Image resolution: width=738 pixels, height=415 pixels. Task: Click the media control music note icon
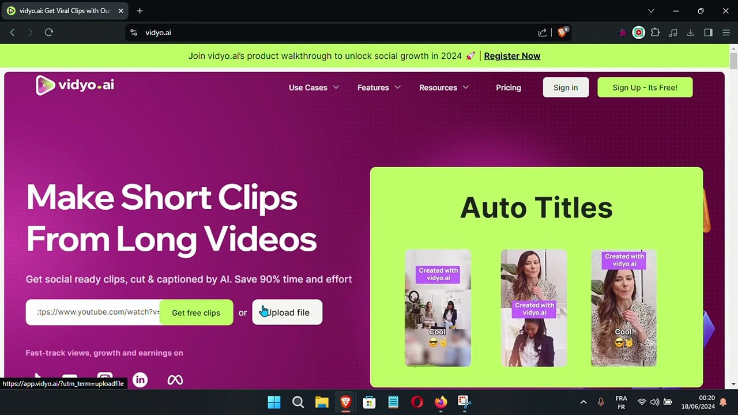[673, 33]
